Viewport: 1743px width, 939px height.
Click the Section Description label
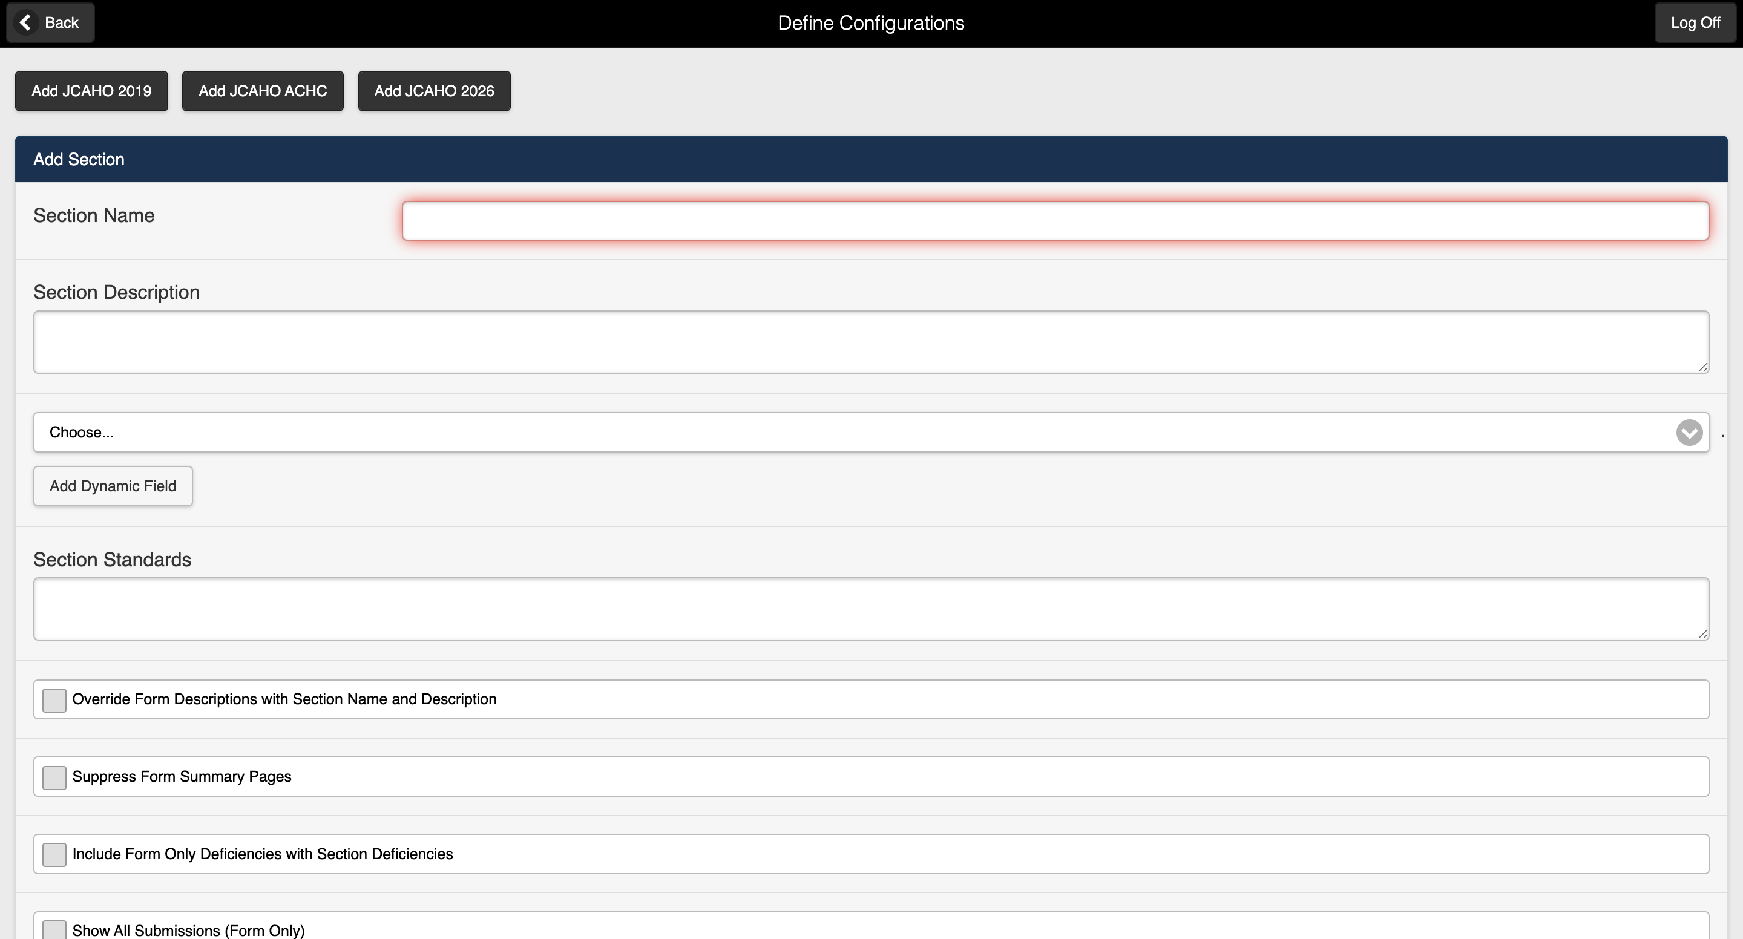pyautogui.click(x=116, y=292)
